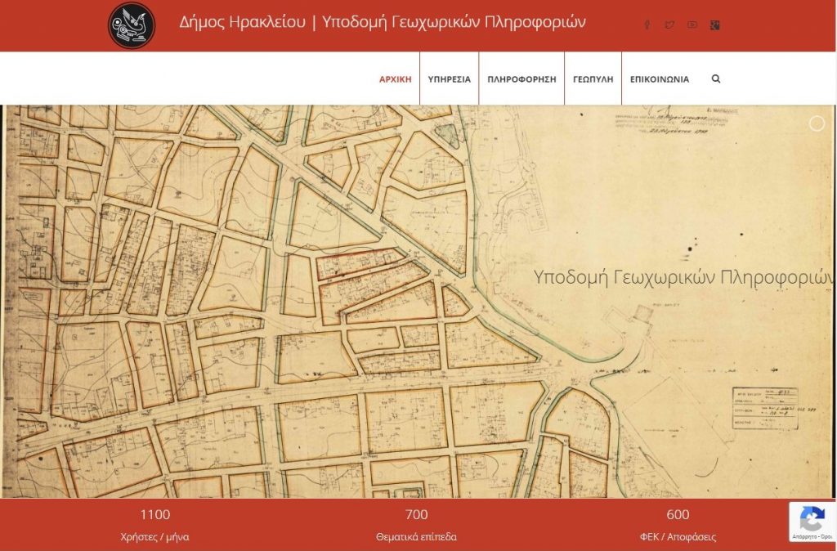Click the Google Plus icon in the header
Viewport: 837px width, 551px height.
tap(714, 25)
